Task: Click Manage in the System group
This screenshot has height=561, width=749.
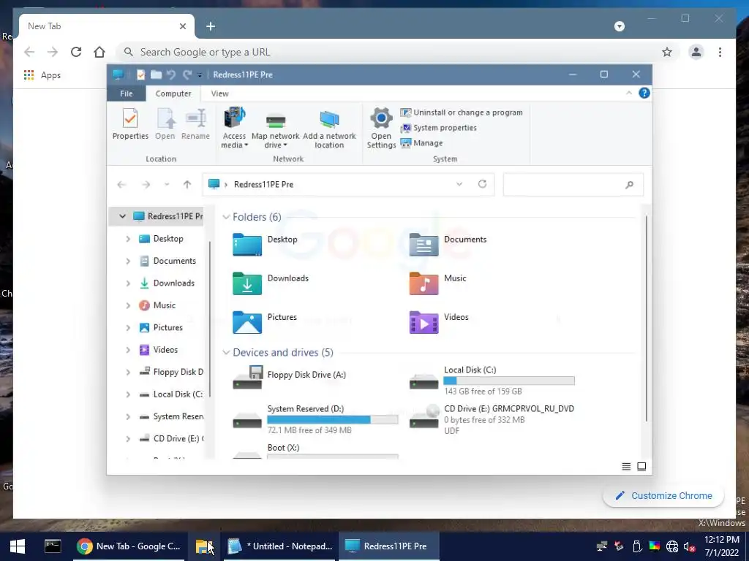Action: tap(422, 143)
